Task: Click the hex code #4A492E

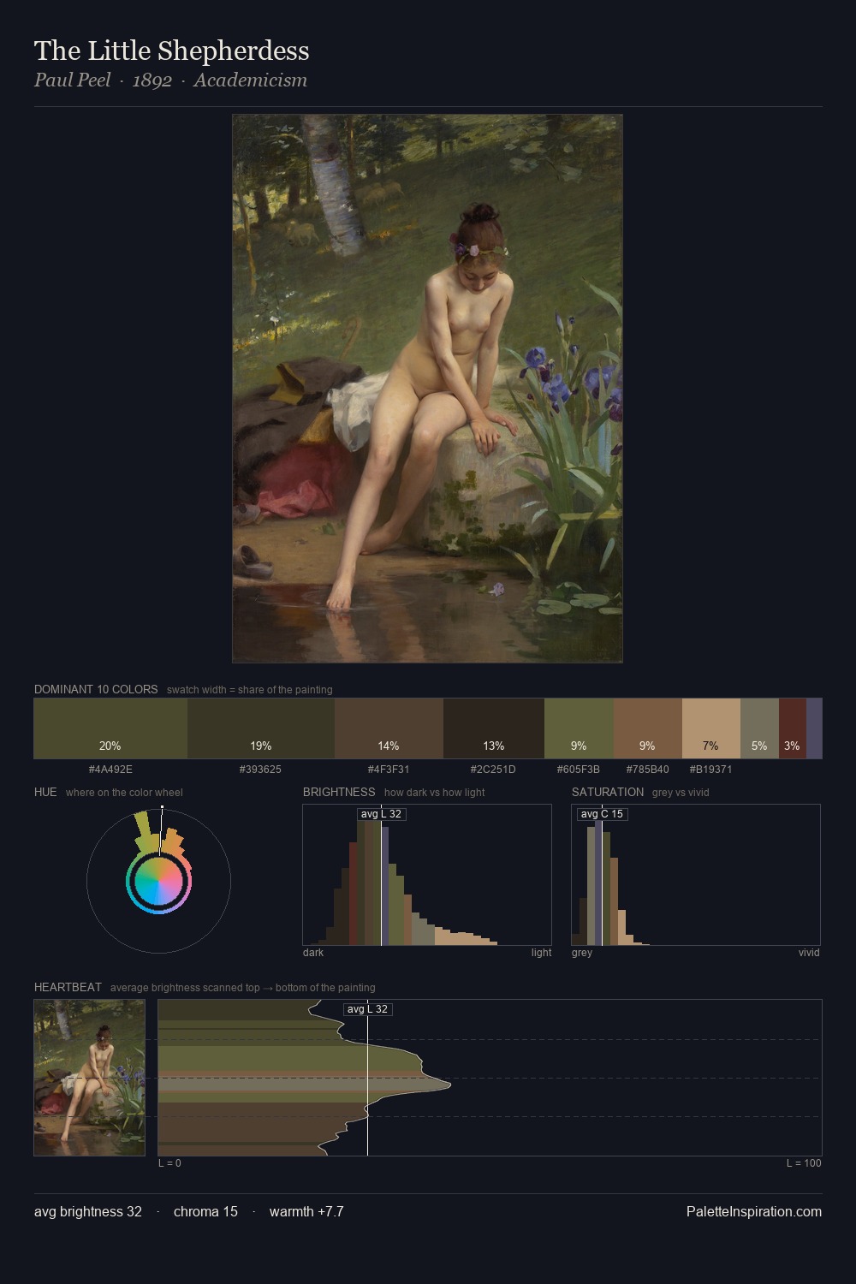Action: (x=110, y=770)
